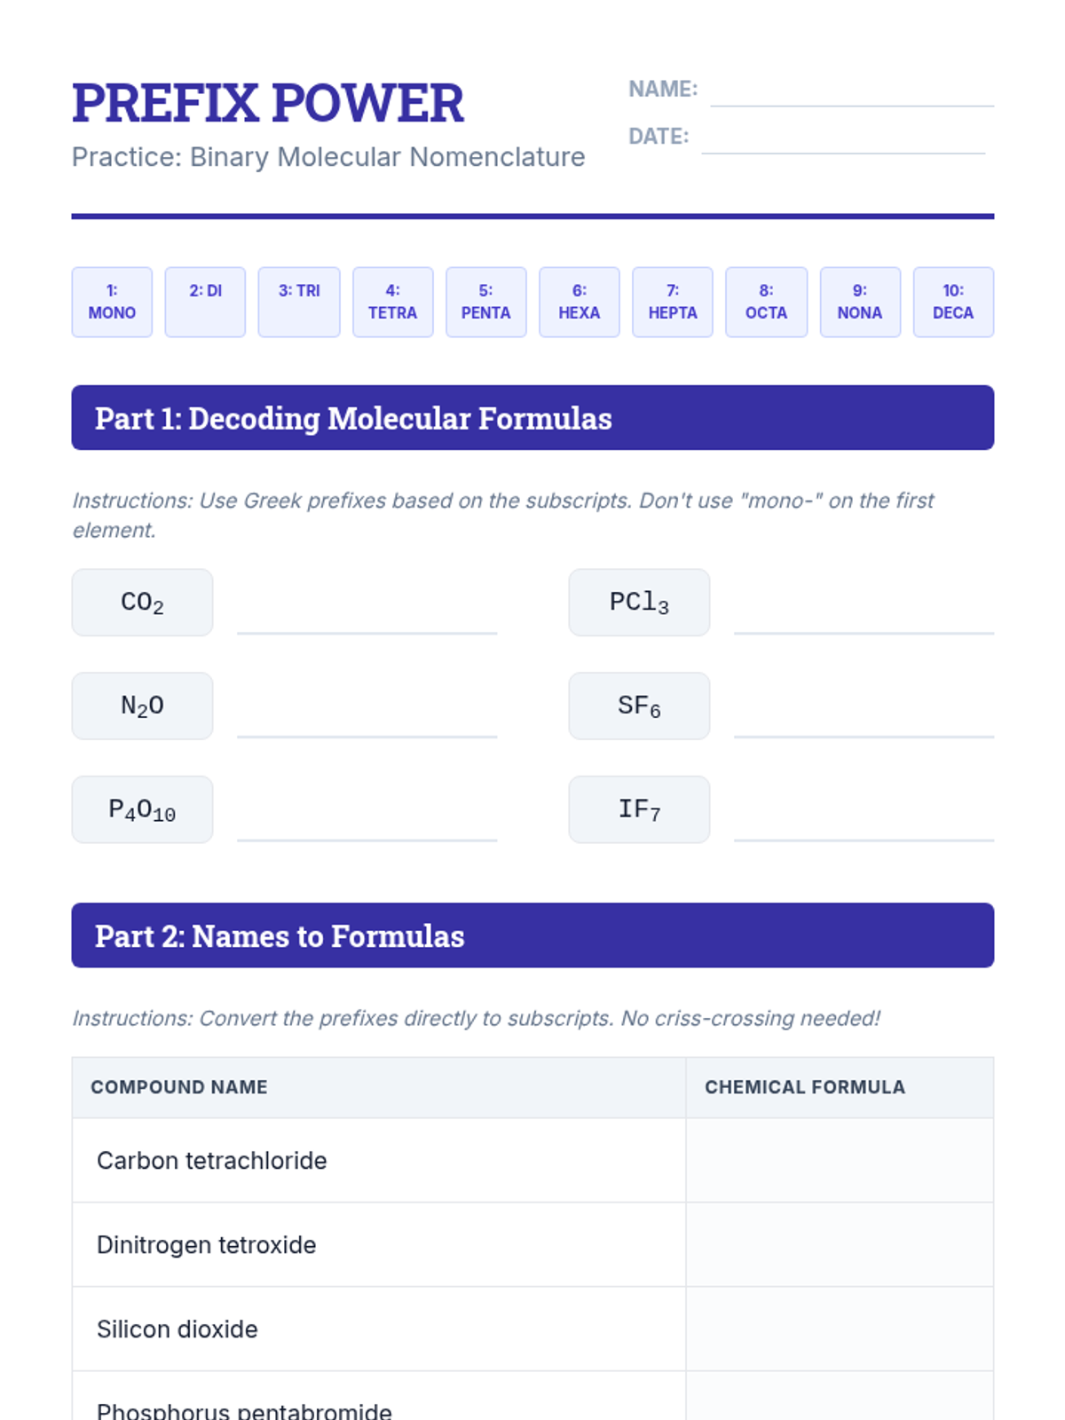Click the formula cell for Silicon dioxide
This screenshot has height=1420, width=1065.
tap(839, 1329)
